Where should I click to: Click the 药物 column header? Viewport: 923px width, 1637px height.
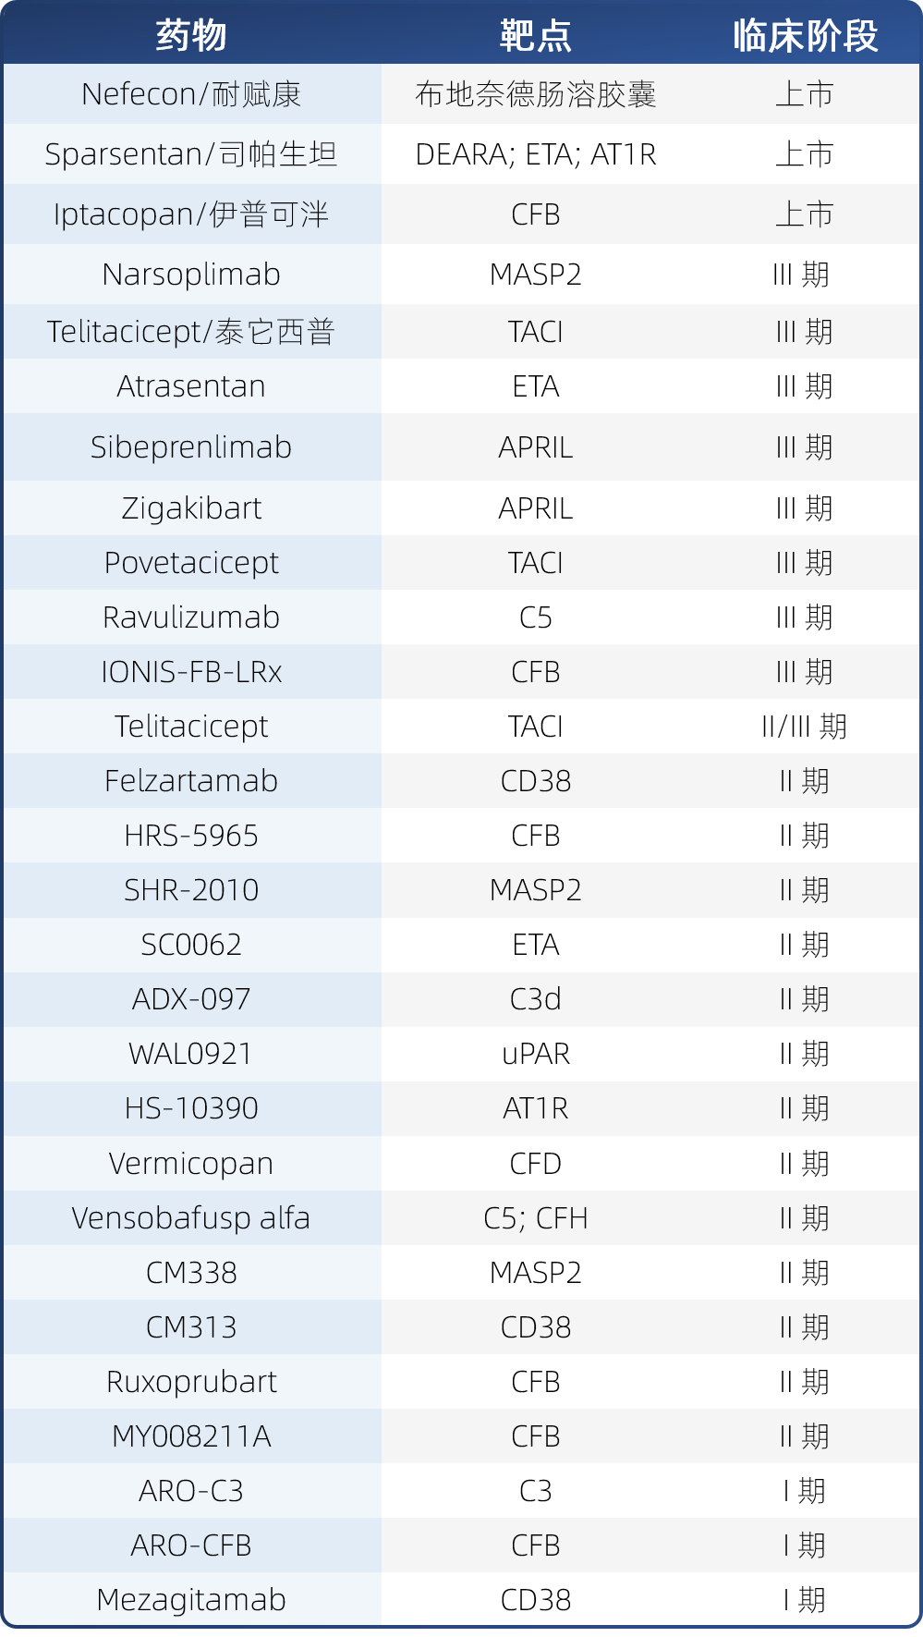pyautogui.click(x=191, y=35)
